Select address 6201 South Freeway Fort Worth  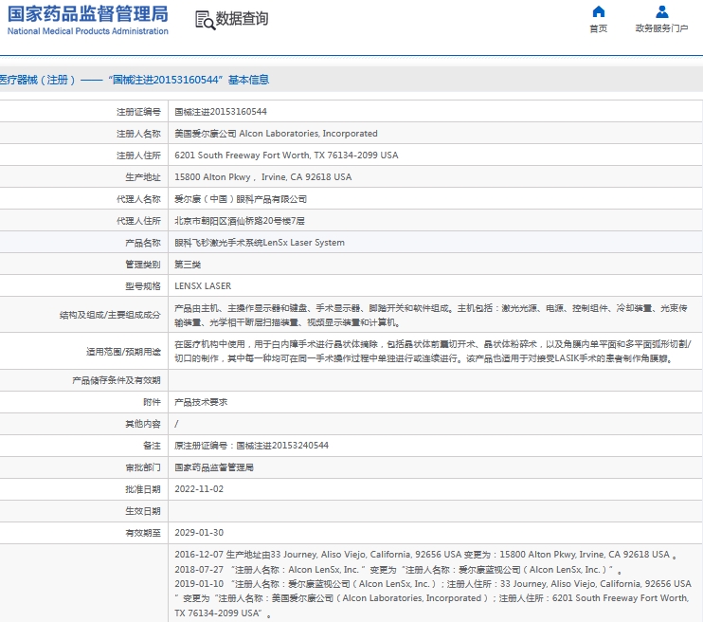pos(286,155)
